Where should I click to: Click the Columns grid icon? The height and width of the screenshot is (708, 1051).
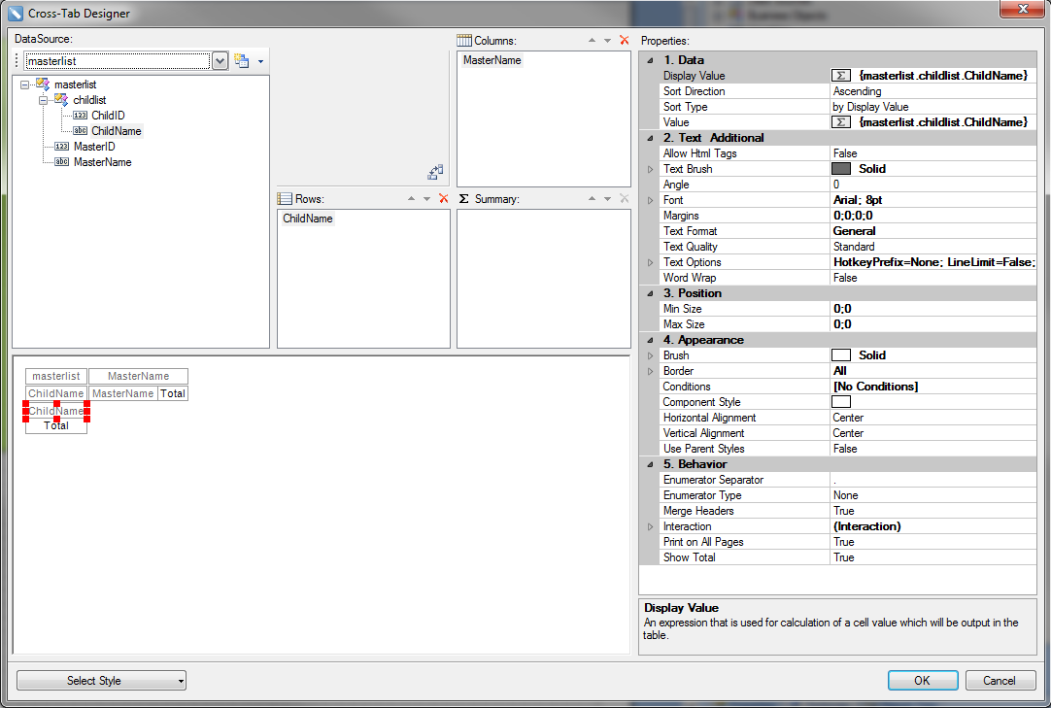point(464,40)
